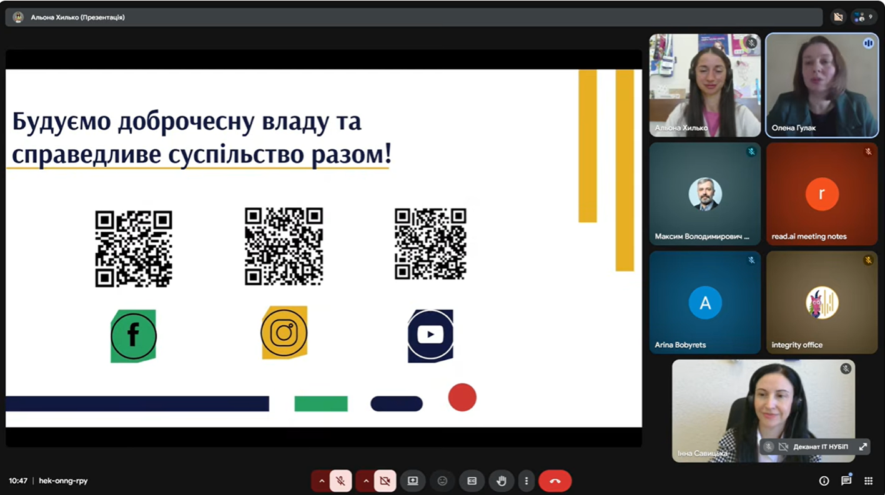Image resolution: width=885 pixels, height=495 pixels.
Task: Raise your hand
Action: point(501,481)
